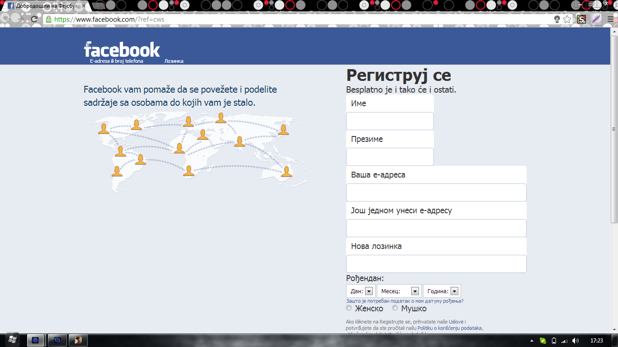The width and height of the screenshot is (618, 347).
Task: Click the volume speaker tray icon
Action: (575, 341)
